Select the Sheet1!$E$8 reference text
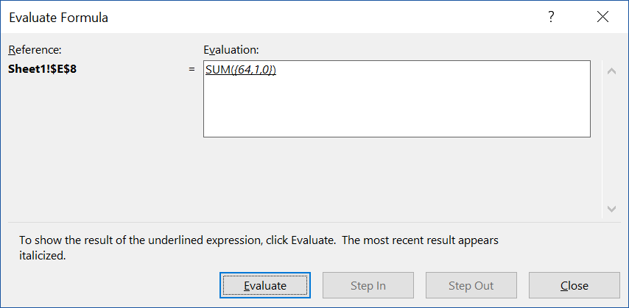Screen dimensions: 629x308 43,70
